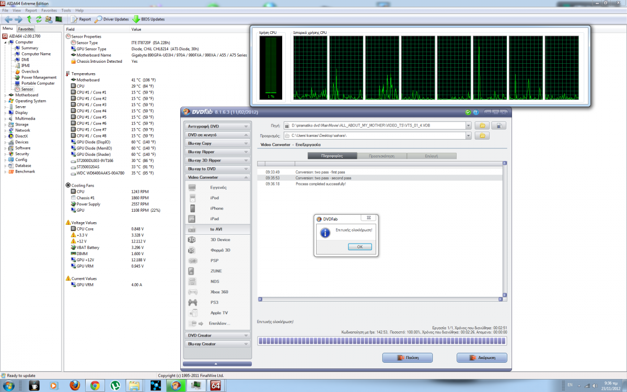
Task: Expand the Motherboard tree node
Action: [6, 95]
